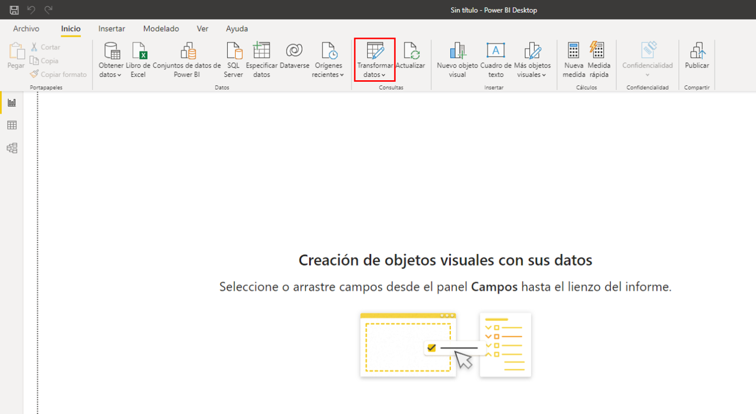Open the Medida rápida dialog

click(x=598, y=59)
